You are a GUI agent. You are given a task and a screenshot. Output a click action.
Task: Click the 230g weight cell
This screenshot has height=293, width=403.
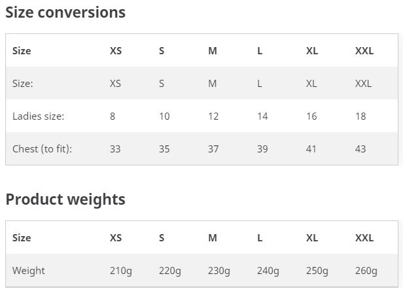pos(219,271)
